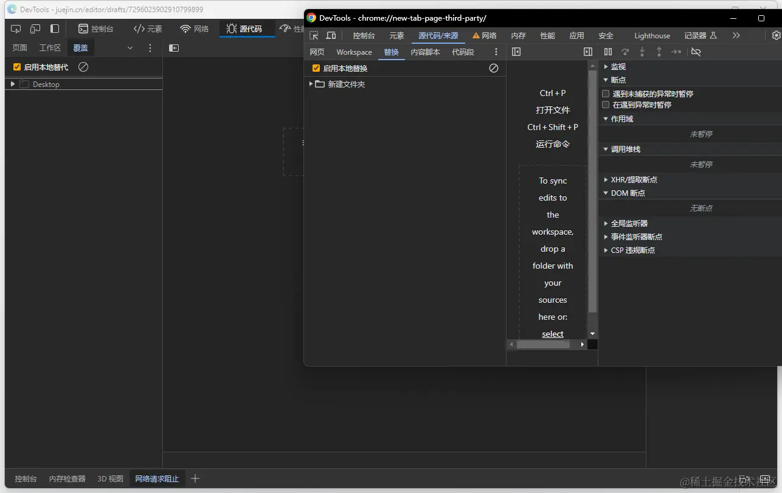Open the 控制台 tab in Chrome DevTools
This screenshot has height=493, width=782.
pos(364,36)
